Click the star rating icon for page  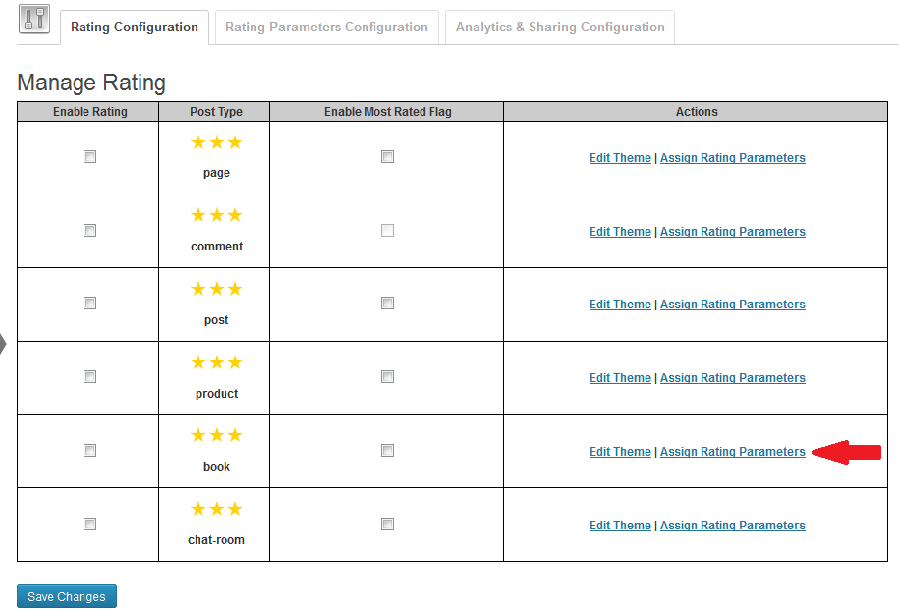click(x=216, y=142)
